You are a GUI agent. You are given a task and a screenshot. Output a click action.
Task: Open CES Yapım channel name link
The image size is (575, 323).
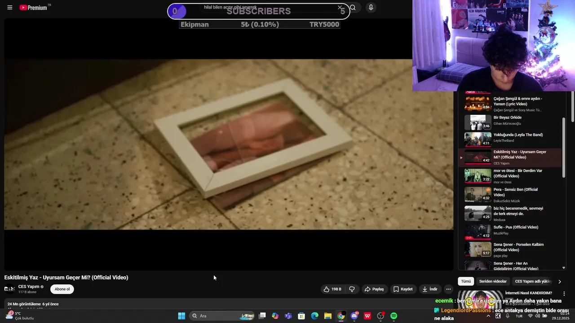click(29, 287)
